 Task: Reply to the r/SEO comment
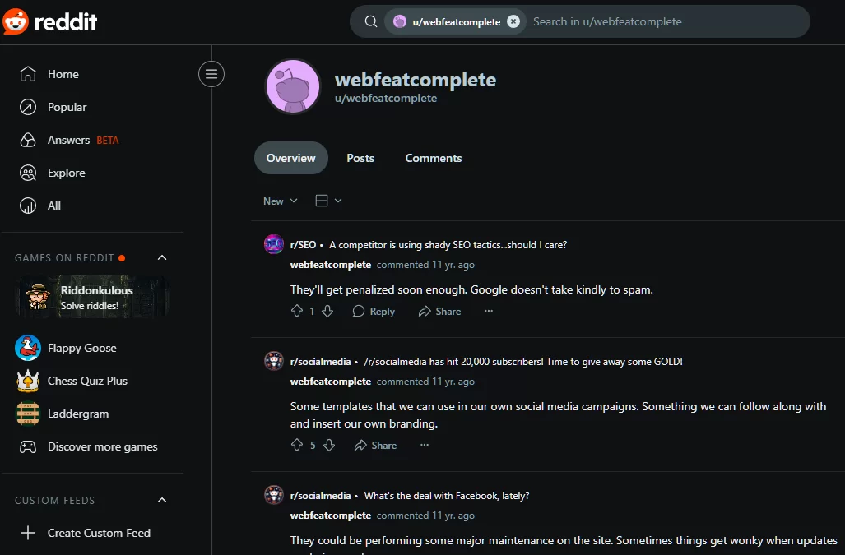[x=374, y=312]
